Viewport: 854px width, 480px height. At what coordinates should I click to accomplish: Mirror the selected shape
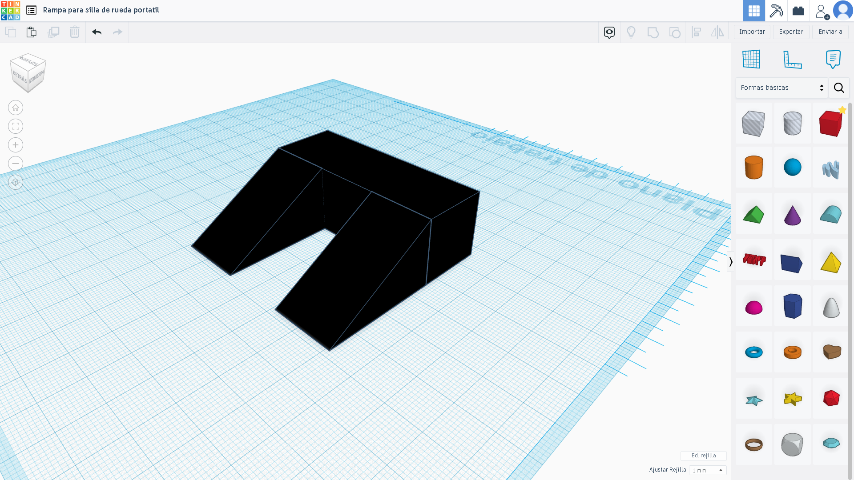[x=717, y=32]
